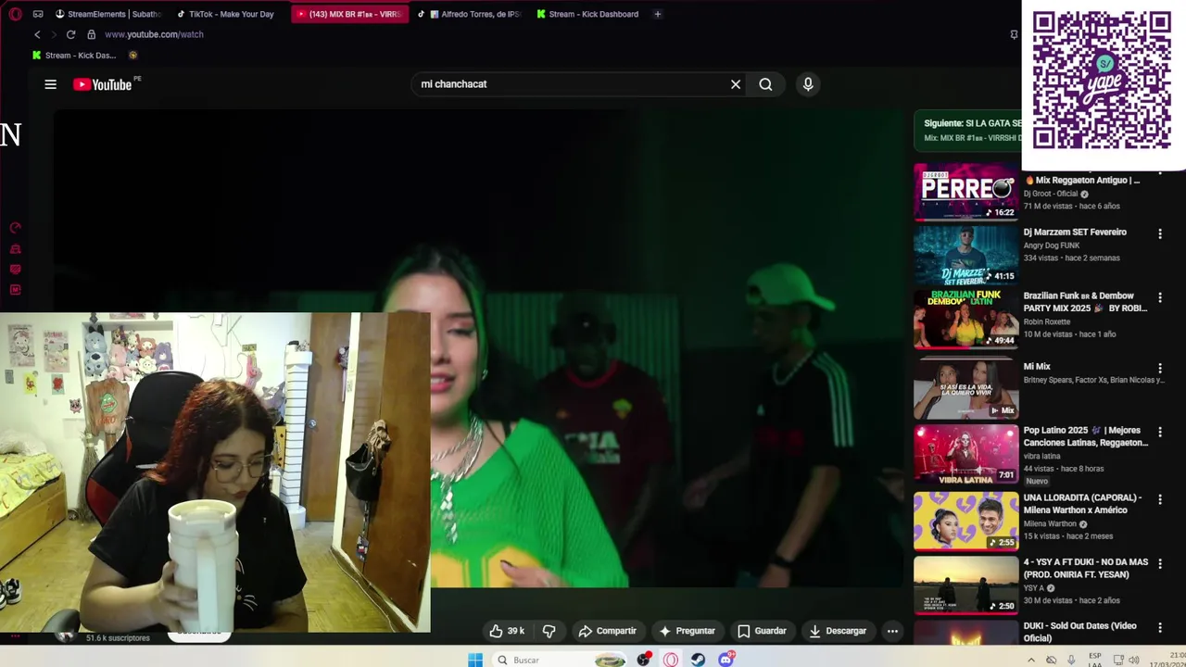Open title 'UNA LLORADITA (CAPORAL)' video
The image size is (1186, 667).
coord(1082,504)
